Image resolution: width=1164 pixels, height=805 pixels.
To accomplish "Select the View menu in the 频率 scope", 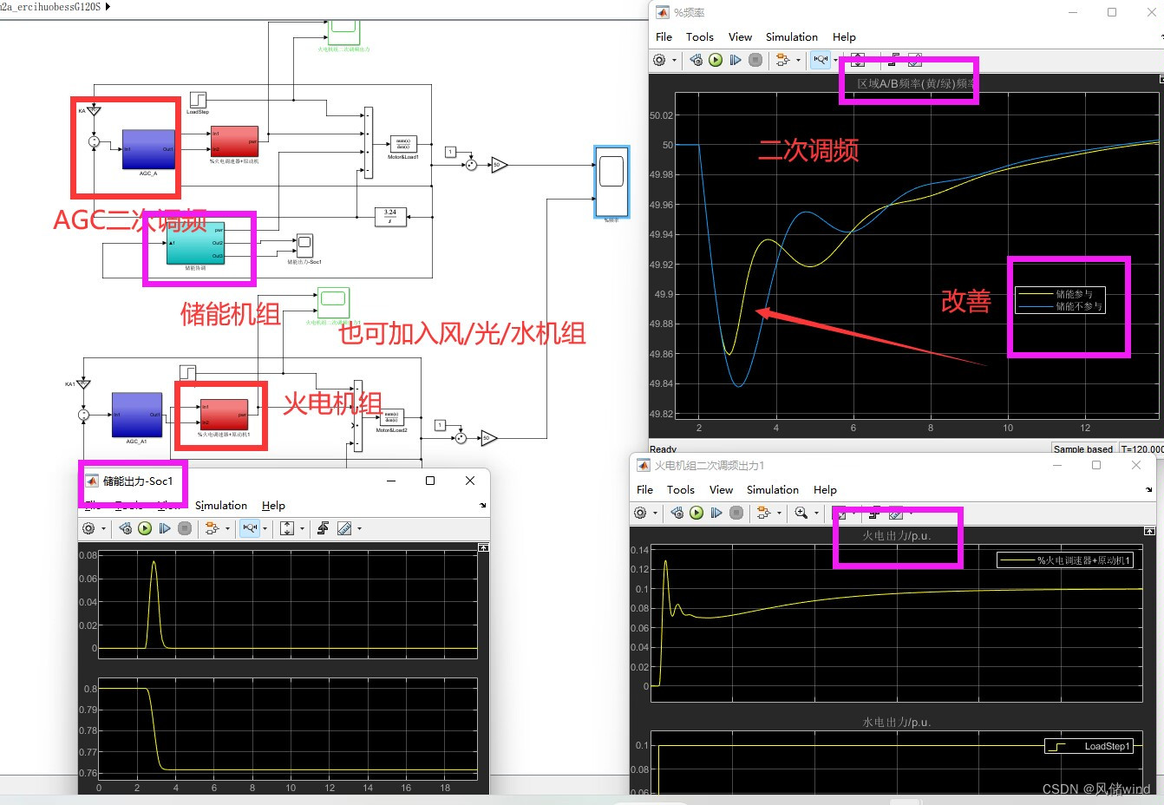I will click(x=740, y=36).
